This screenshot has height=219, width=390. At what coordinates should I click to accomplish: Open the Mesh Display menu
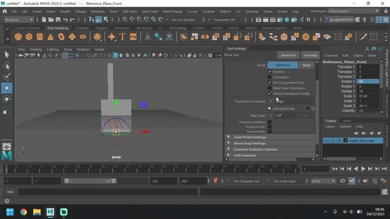[172, 12]
